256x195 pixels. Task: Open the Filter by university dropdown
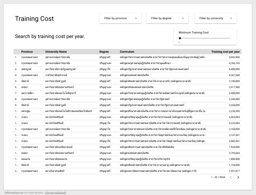click(x=215, y=18)
